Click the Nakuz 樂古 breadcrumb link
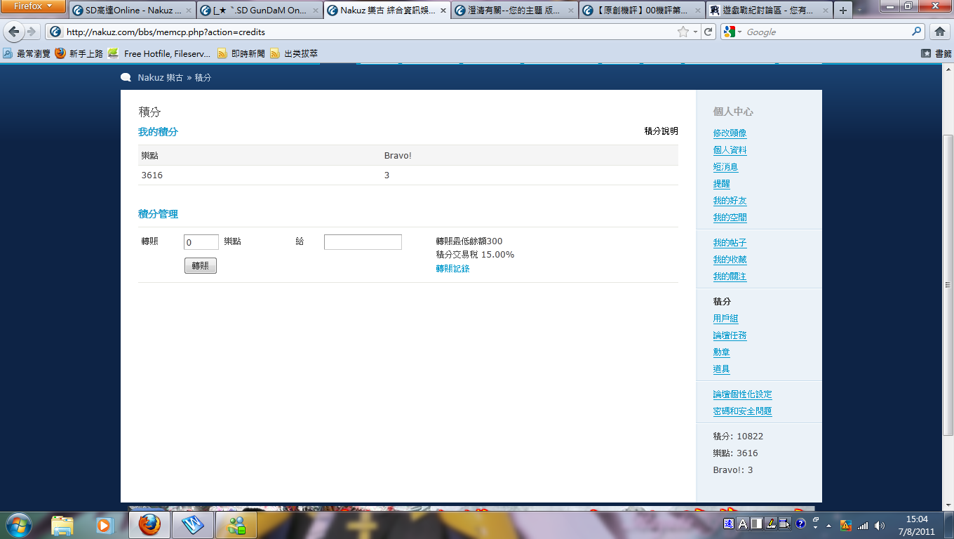 pyautogui.click(x=160, y=78)
